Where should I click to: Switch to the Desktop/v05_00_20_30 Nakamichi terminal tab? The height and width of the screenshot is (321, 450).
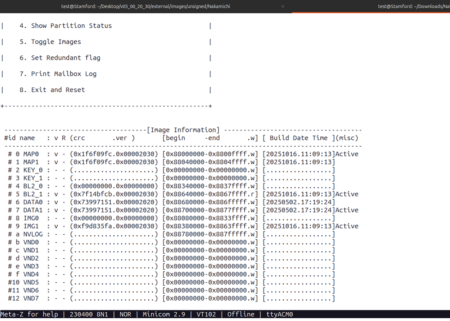point(145,6)
